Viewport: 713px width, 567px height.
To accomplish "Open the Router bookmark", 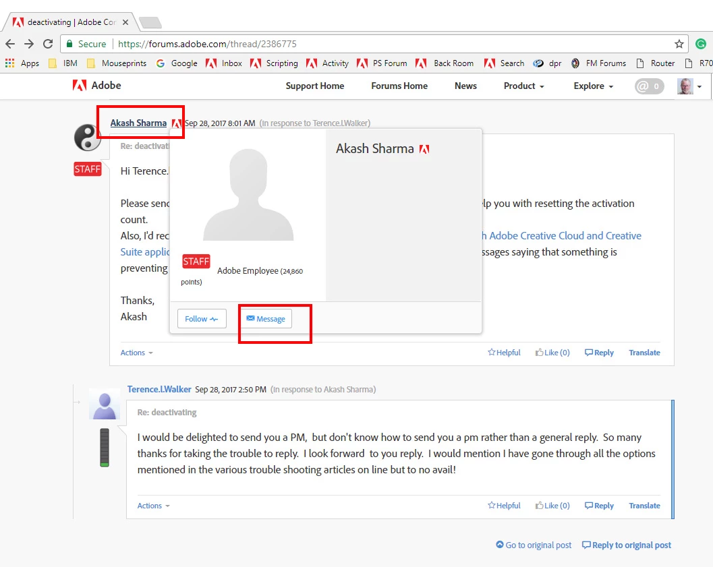I will 655,63.
